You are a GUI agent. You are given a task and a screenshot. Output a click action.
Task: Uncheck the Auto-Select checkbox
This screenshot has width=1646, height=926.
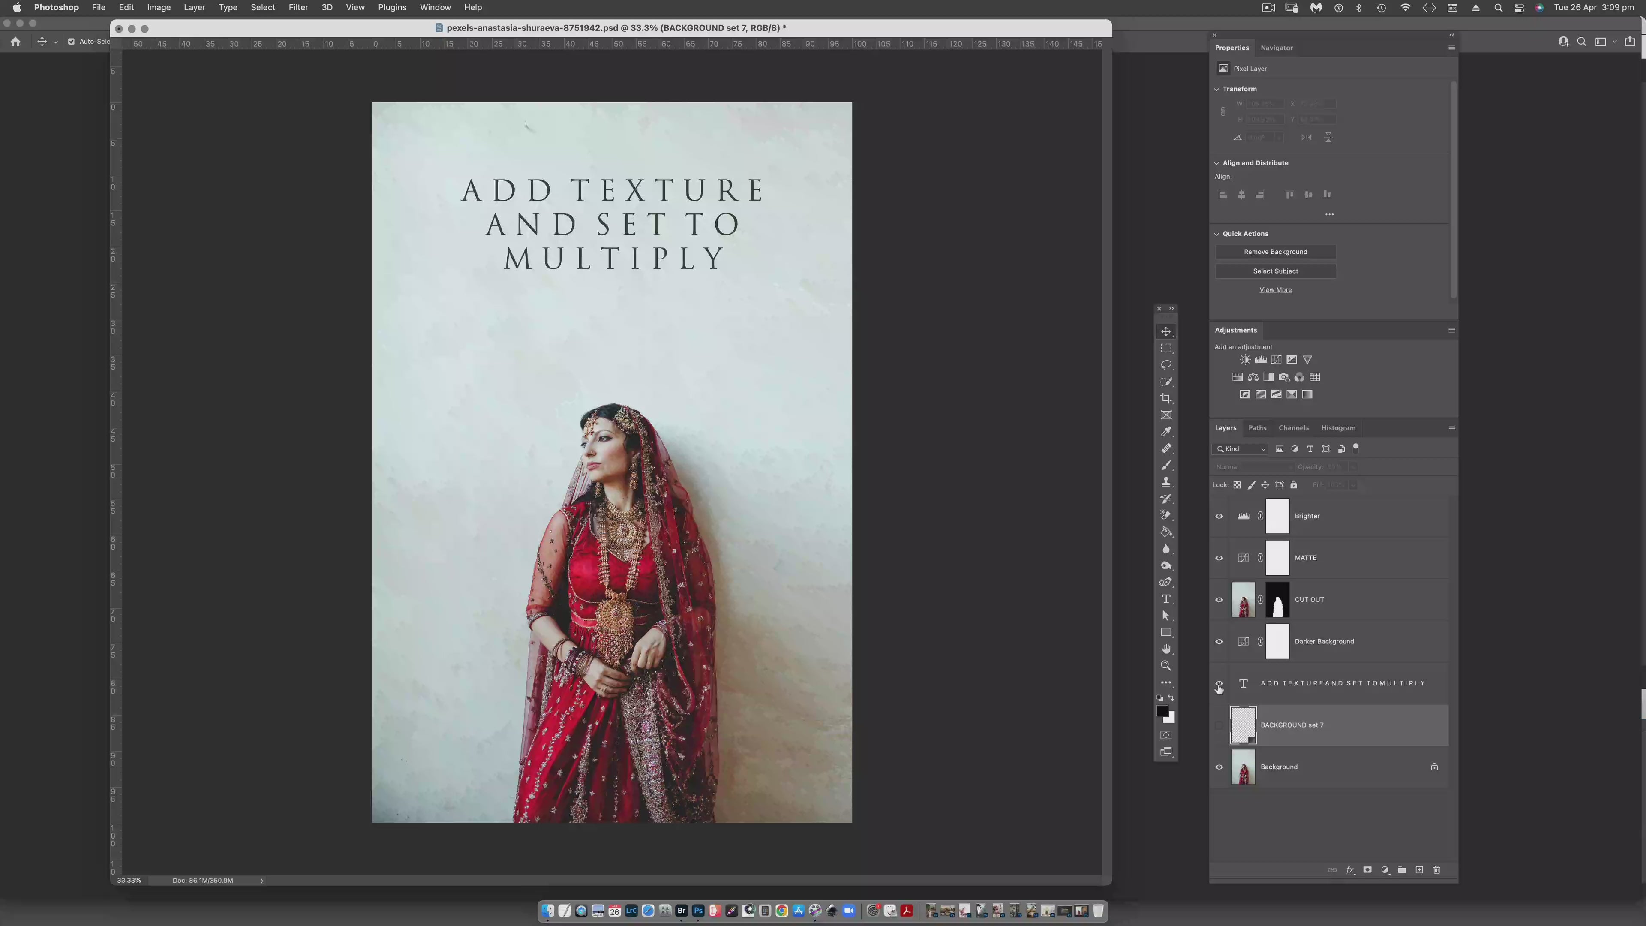[x=71, y=42]
